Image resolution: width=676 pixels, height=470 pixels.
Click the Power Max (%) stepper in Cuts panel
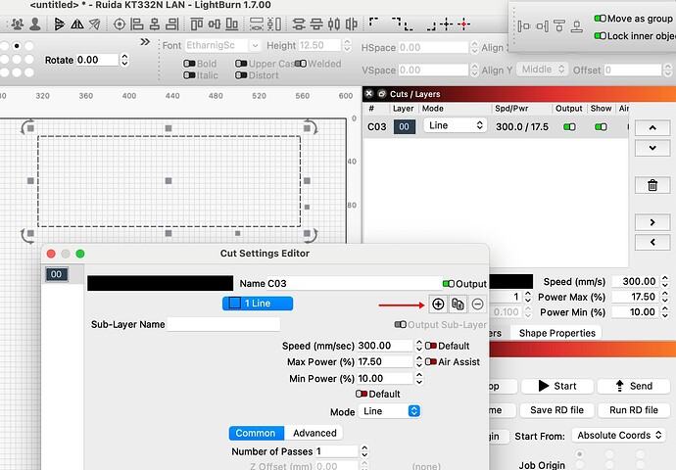pos(665,297)
